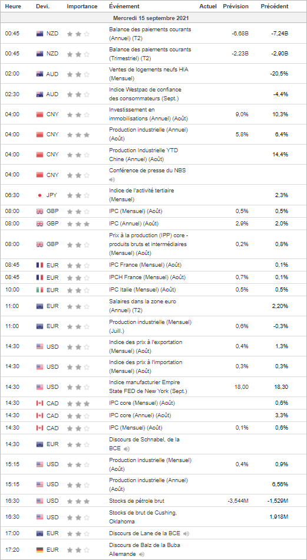Open Ventes de logements neufs HIA event
The height and width of the screenshot is (560, 307).
pos(148,74)
